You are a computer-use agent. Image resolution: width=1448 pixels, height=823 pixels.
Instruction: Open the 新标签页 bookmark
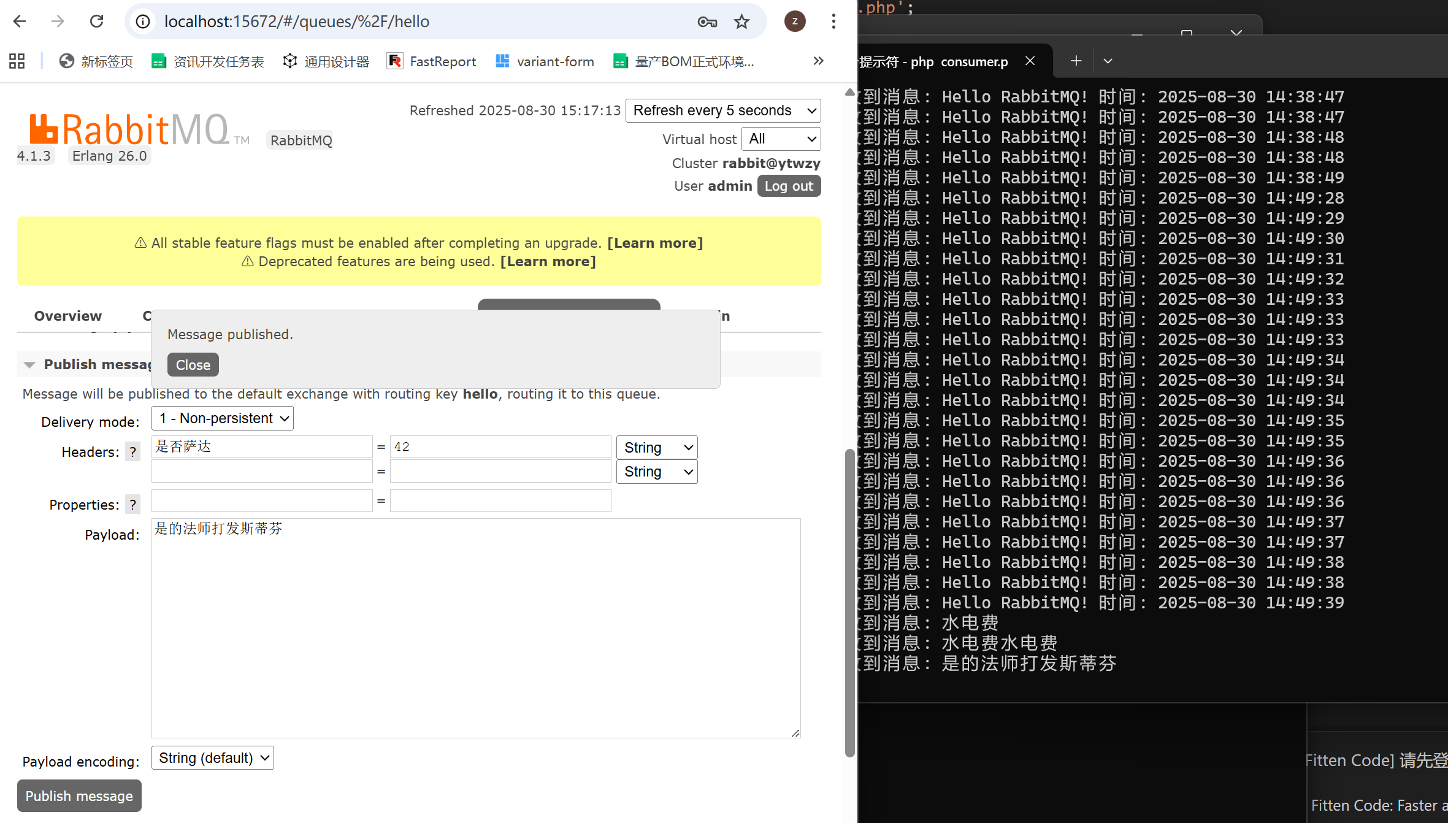[x=96, y=61]
